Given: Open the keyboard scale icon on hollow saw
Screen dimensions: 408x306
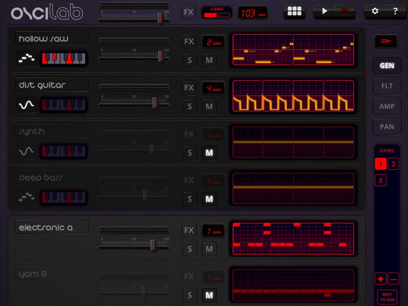Looking at the screenshot, I should (64, 59).
